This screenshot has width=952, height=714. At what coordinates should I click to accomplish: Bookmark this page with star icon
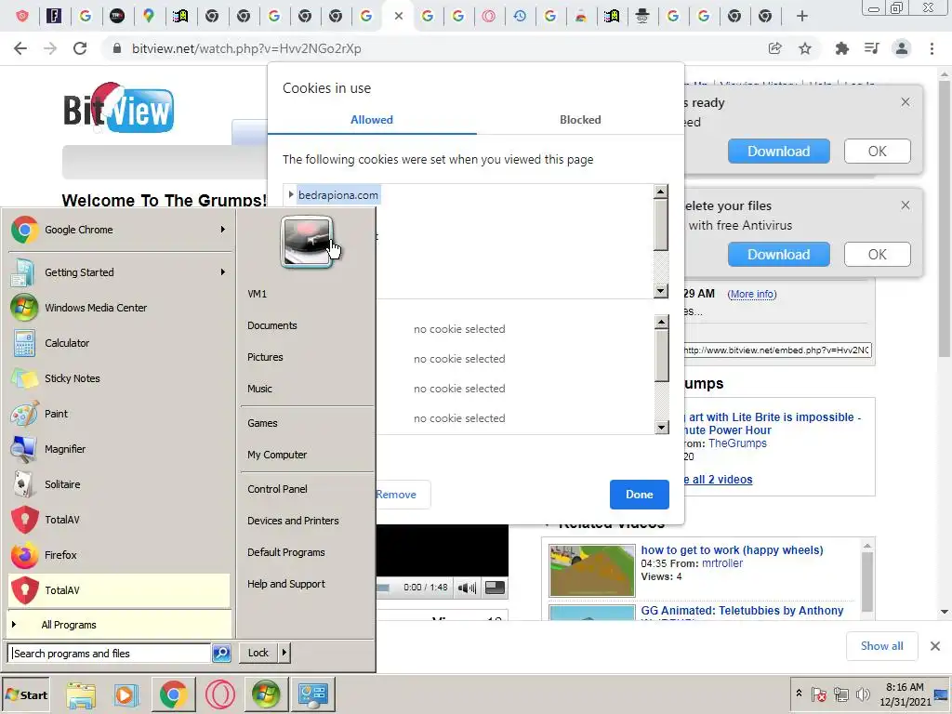[805, 48]
